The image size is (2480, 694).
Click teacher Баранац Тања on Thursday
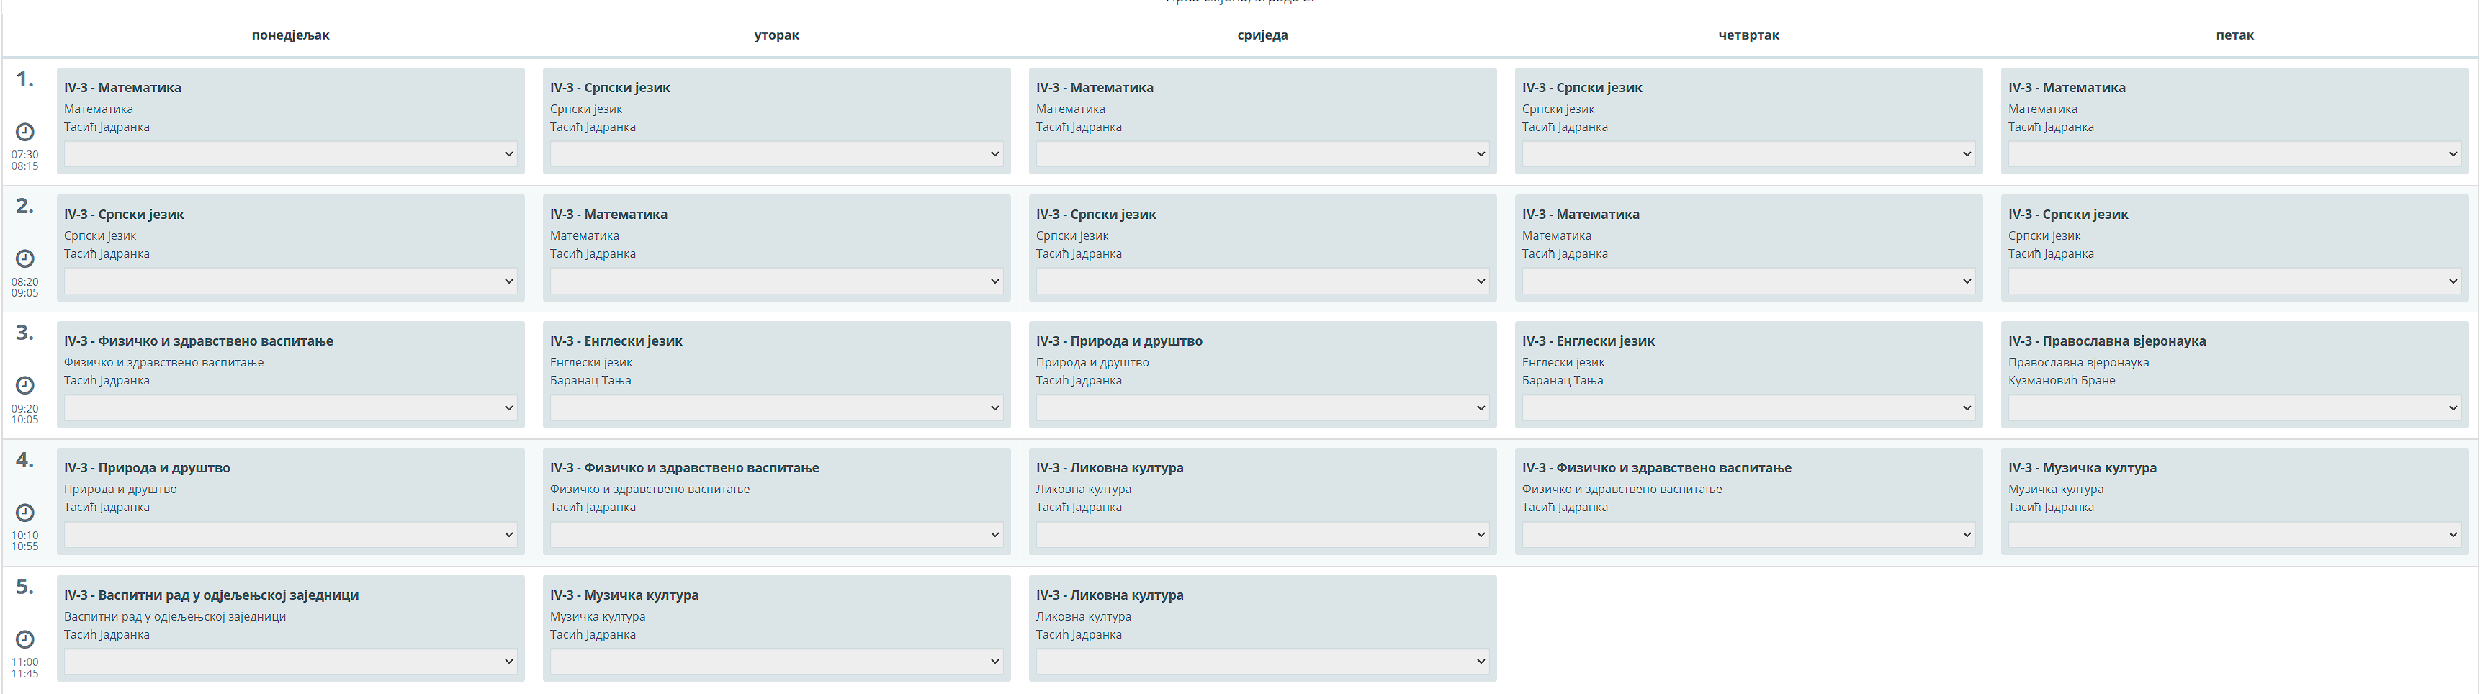pyautogui.click(x=1562, y=380)
